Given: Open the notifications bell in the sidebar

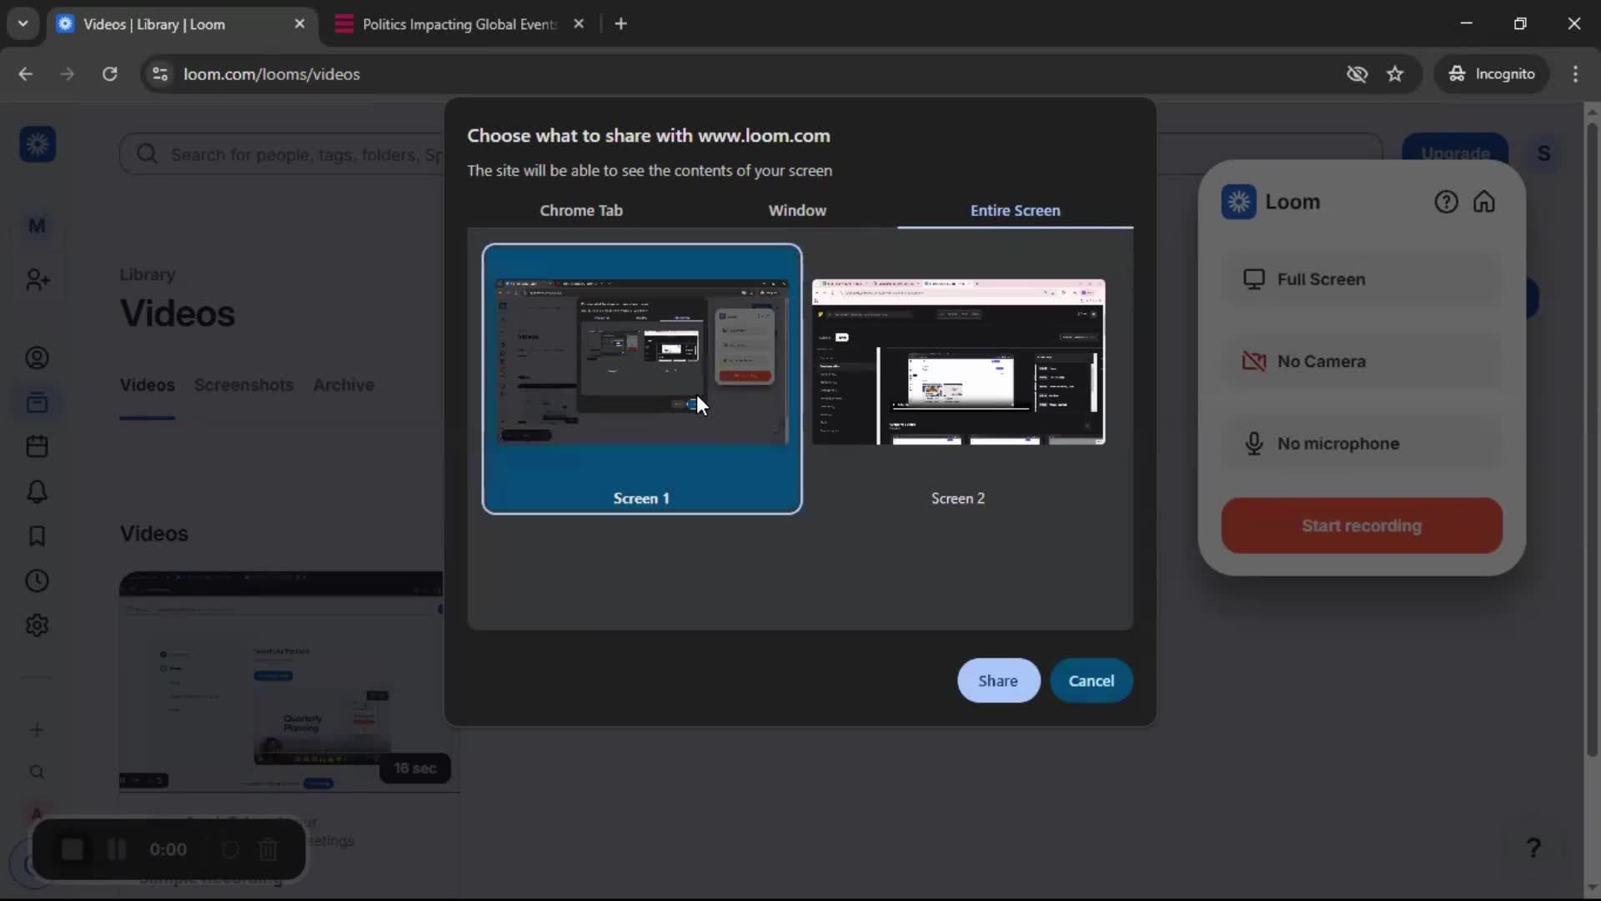Looking at the screenshot, I should tap(37, 491).
